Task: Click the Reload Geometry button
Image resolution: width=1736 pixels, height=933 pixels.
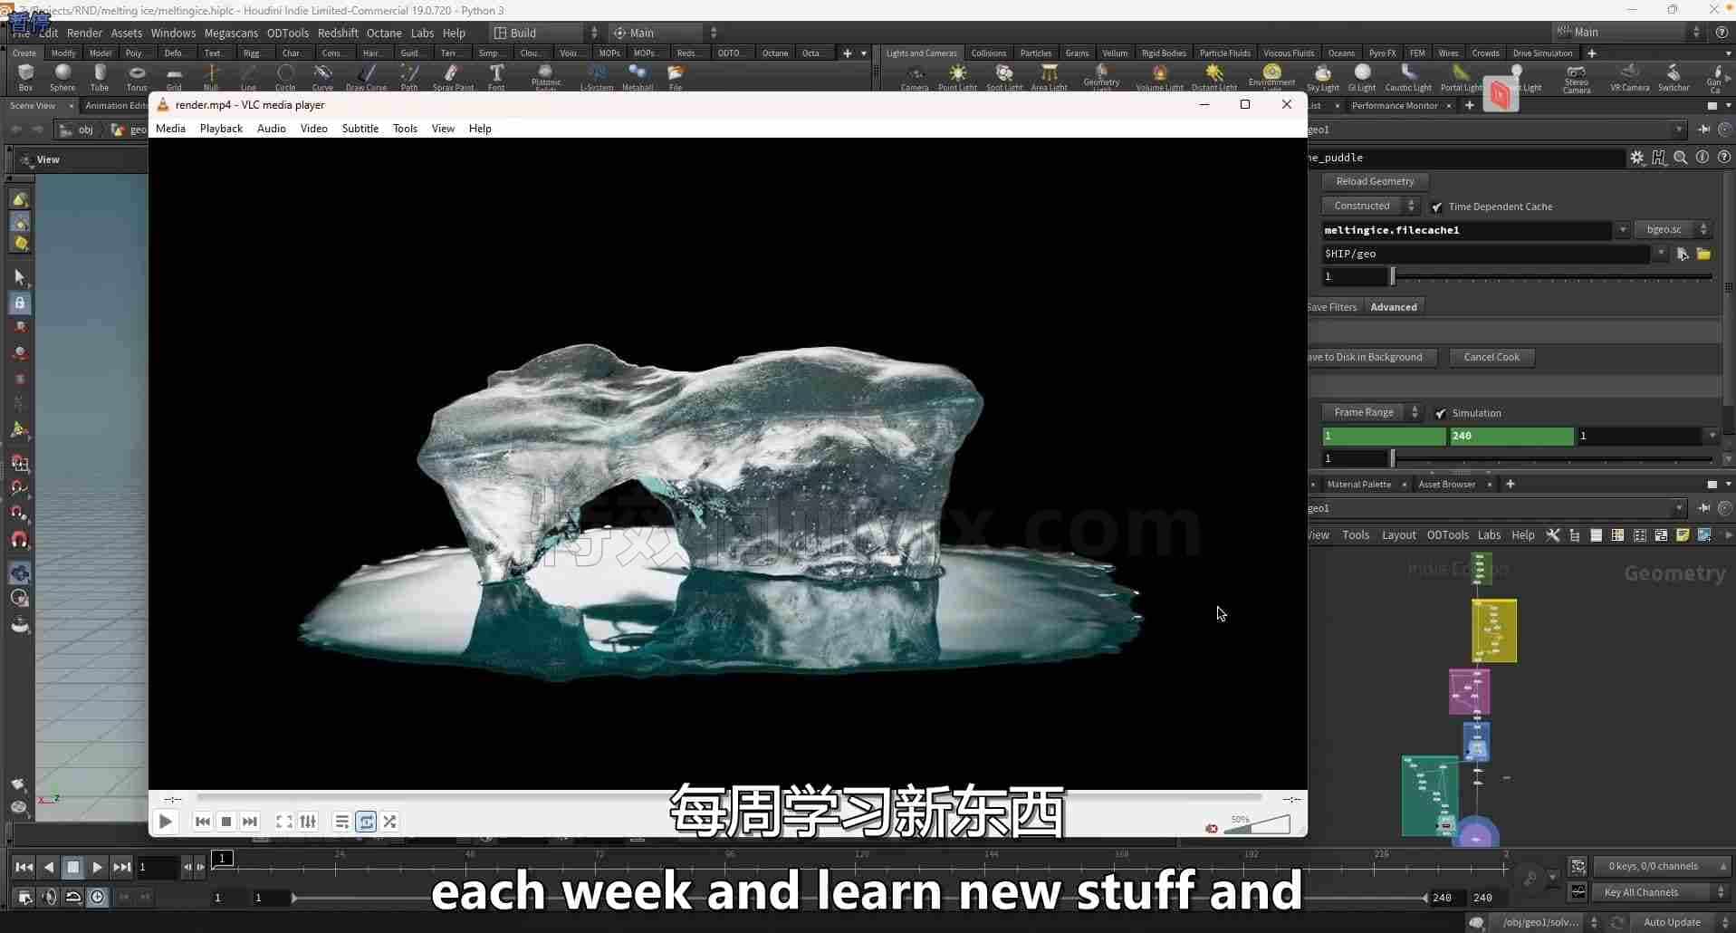Action: [1375, 181]
